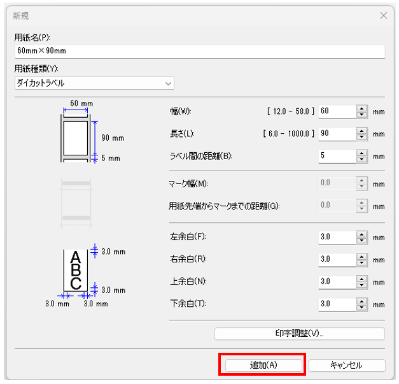Click the 長さ(L) value field
This screenshot has height=384, width=399.
click(x=336, y=134)
